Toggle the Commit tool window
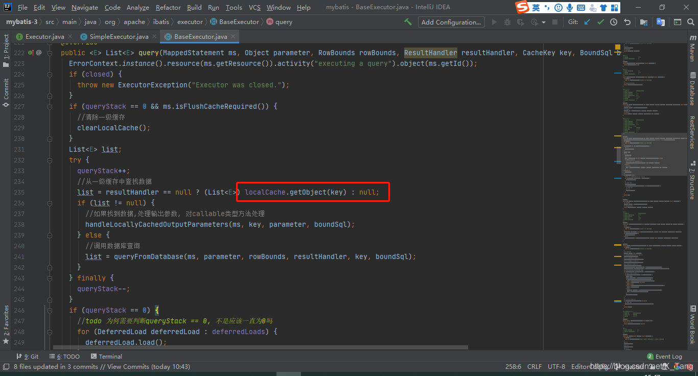The height and width of the screenshot is (376, 698). tap(6, 92)
